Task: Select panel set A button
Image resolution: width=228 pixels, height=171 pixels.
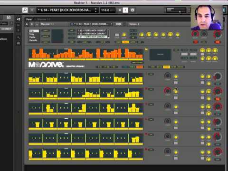Action: [x=27, y=24]
